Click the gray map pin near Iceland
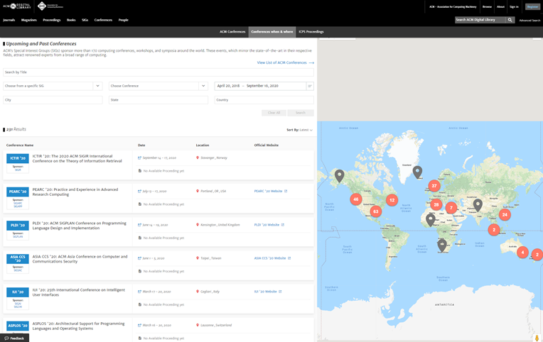 tap(418, 172)
